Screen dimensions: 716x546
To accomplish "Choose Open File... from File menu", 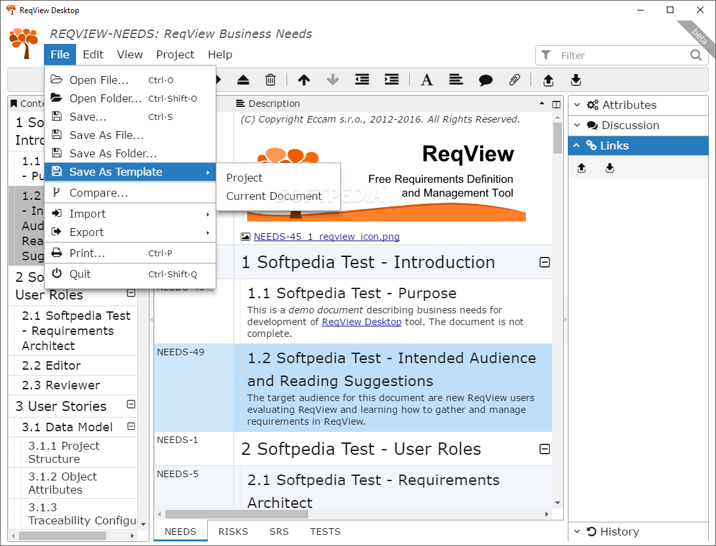I will point(130,80).
